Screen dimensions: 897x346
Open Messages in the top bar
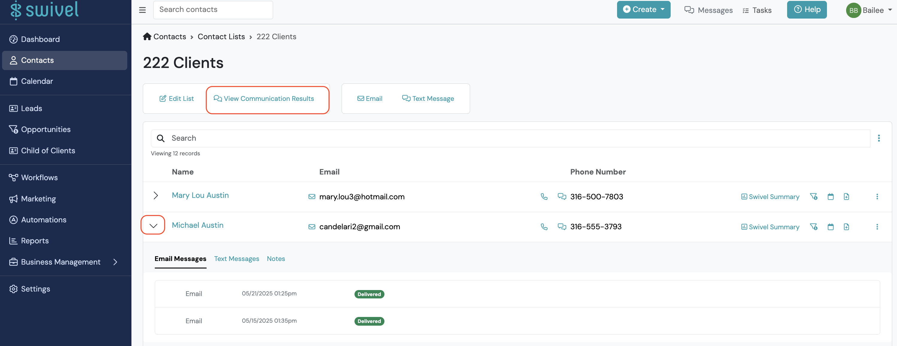(x=708, y=10)
